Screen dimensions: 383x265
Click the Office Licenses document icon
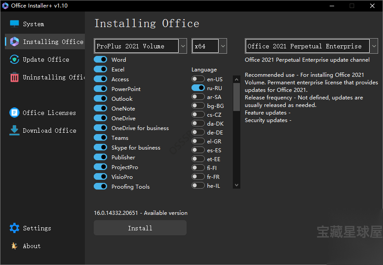[x=14, y=112]
